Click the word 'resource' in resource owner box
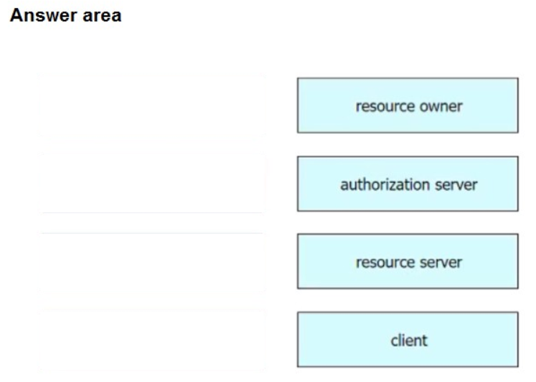Image resolution: width=536 pixels, height=382 pixels. tap(385, 107)
